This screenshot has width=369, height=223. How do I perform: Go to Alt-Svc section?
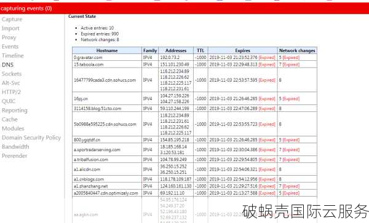[x=11, y=83]
